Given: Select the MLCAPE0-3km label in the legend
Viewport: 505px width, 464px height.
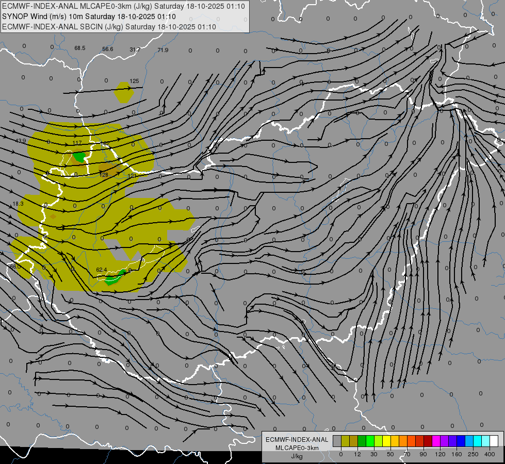Looking at the screenshot, I should tap(297, 448).
